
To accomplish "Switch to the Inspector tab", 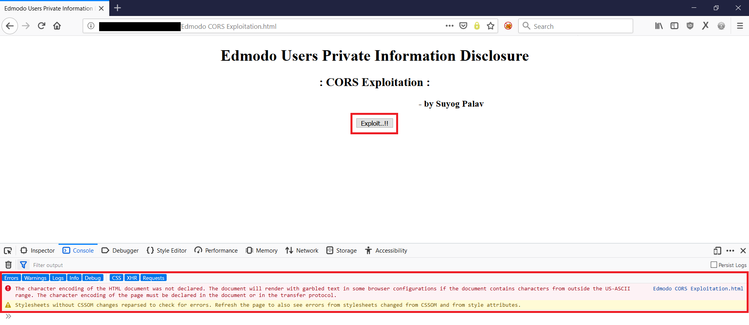I will 37,251.
